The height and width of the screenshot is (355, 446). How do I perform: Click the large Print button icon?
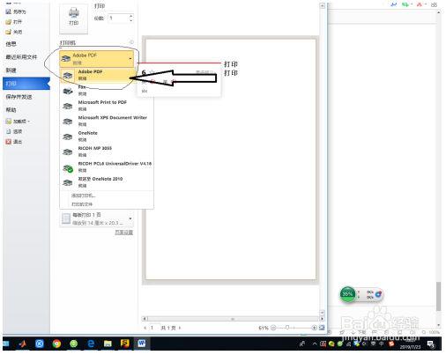tap(73, 18)
